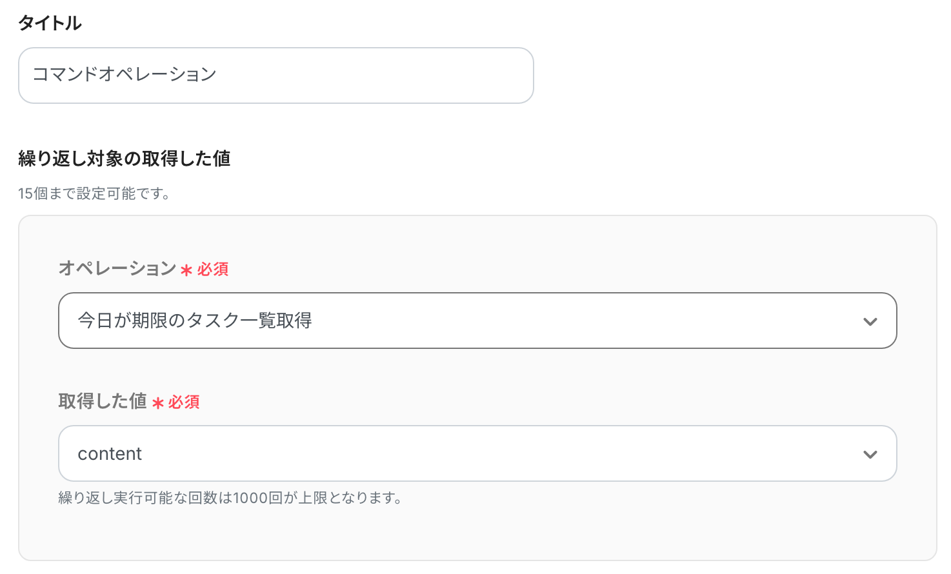Click the red asterisk after 取得した値
Screen dimensions: 951x574
tap(158, 403)
